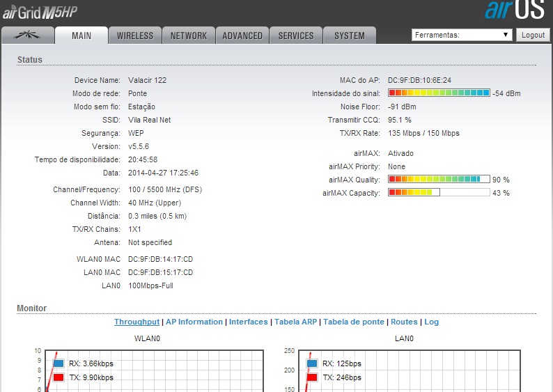Select WLAN0 MAC 'DC:9F:DB:14:17:CD'

160,260
